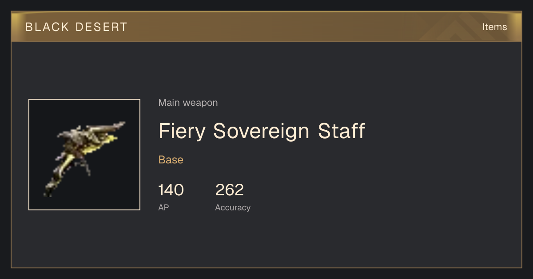Click the 262 Accuracy stat value
This screenshot has width=533, height=279.
coord(230,190)
